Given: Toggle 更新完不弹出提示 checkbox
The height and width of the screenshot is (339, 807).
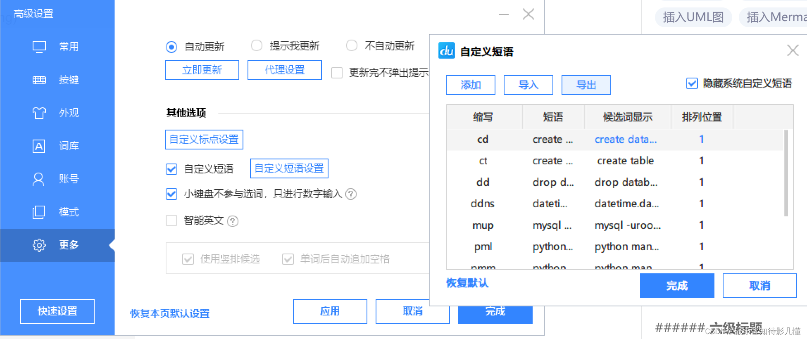Looking at the screenshot, I should click(x=337, y=73).
